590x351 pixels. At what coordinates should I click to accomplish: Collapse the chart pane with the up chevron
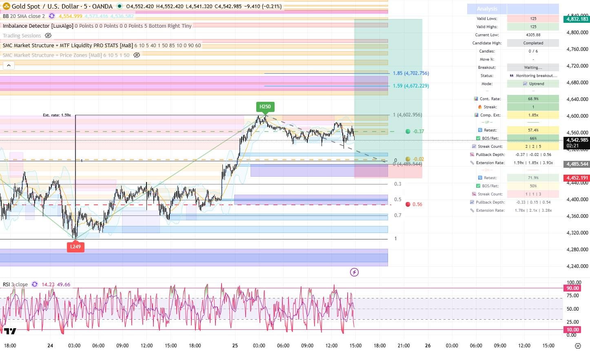click(9, 65)
